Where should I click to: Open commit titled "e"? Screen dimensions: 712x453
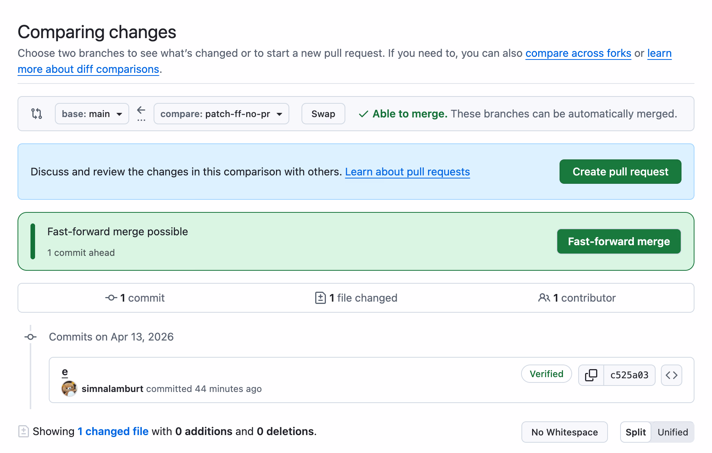[x=65, y=372]
